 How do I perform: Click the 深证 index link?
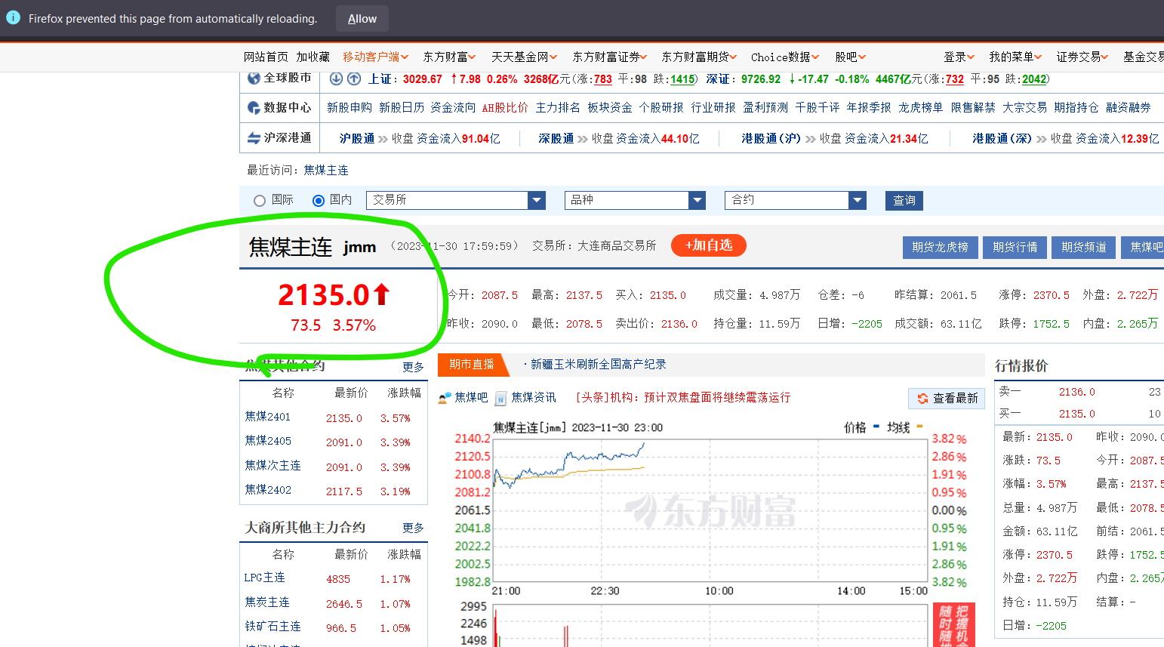tap(718, 79)
